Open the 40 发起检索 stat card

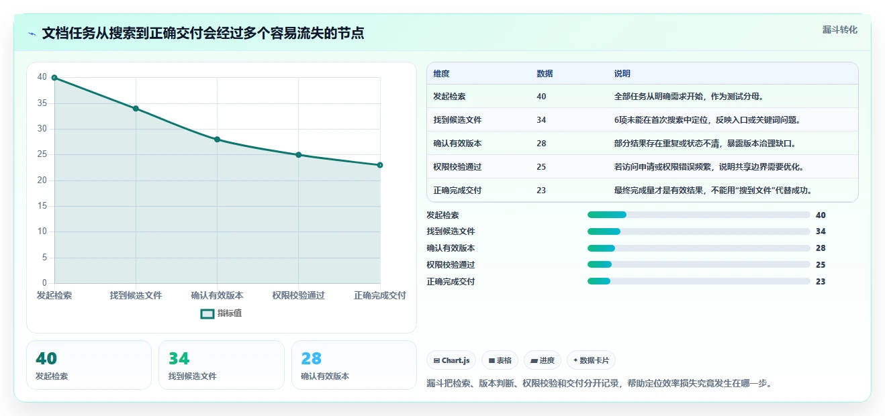[89, 365]
